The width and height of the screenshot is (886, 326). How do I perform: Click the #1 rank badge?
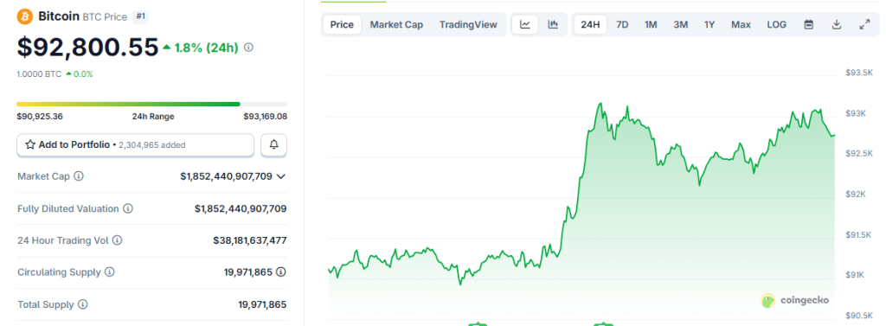[141, 16]
